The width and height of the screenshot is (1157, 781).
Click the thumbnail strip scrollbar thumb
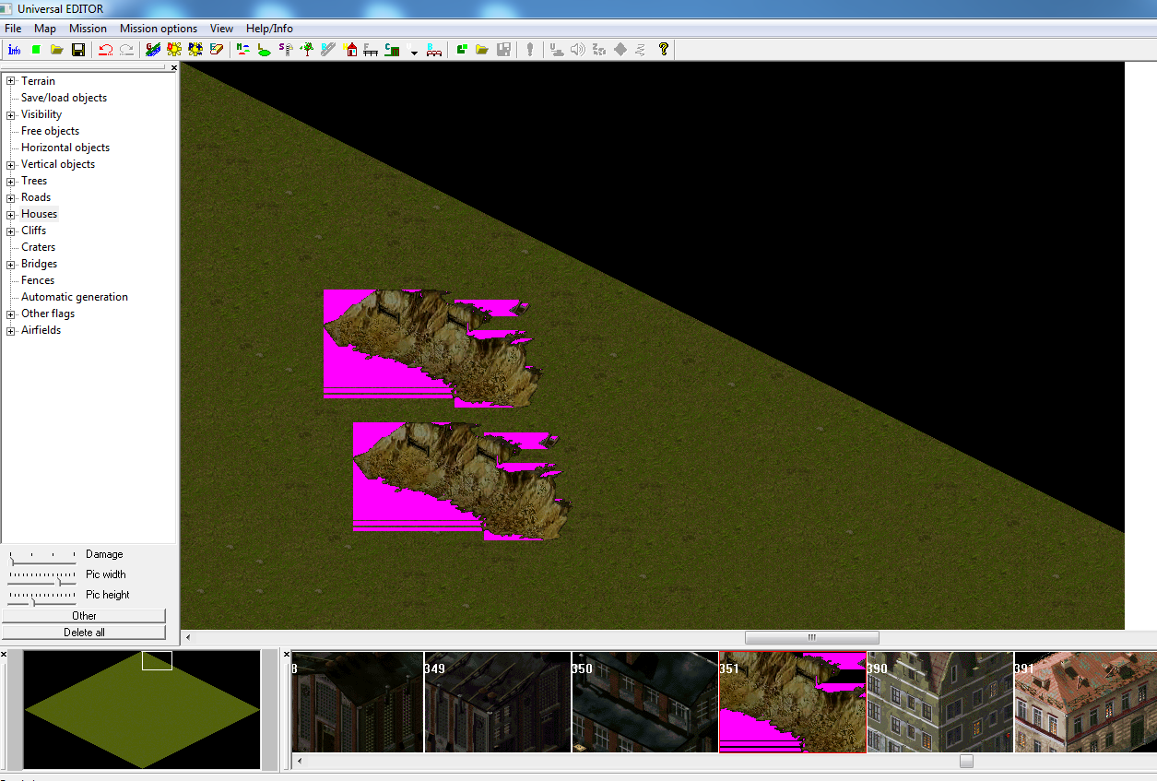coord(966,762)
